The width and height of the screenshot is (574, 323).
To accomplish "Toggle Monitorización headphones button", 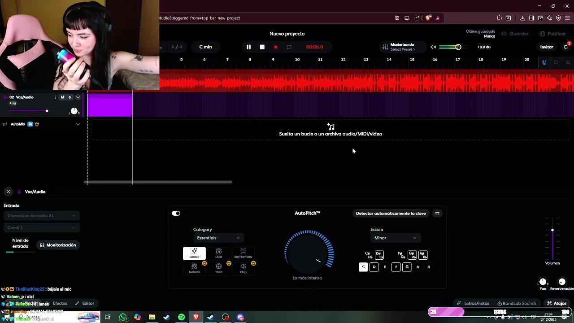I will [58, 245].
